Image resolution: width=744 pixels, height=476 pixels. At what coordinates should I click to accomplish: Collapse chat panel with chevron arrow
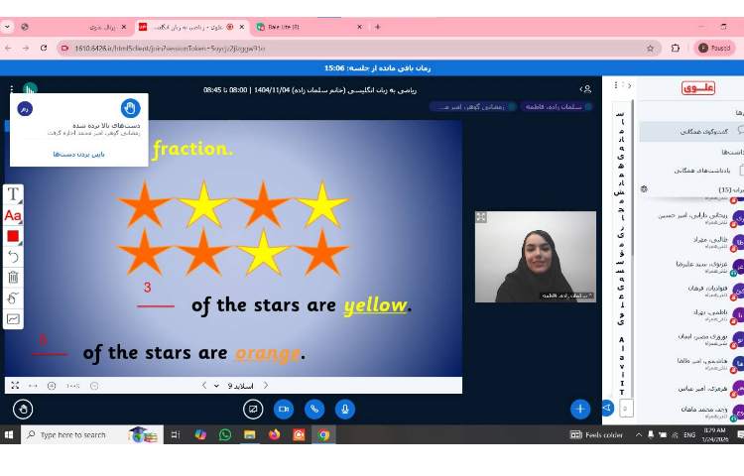pyautogui.click(x=629, y=86)
